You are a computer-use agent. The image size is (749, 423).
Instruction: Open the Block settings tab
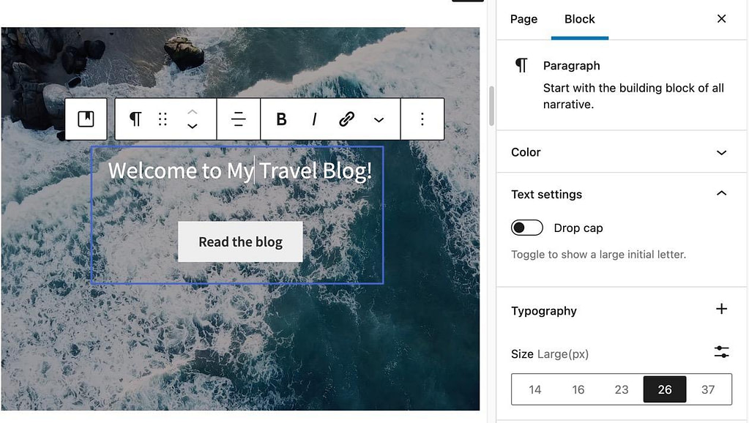click(x=579, y=19)
